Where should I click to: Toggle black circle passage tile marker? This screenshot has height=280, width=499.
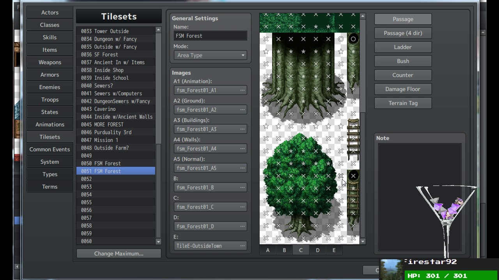[353, 39]
